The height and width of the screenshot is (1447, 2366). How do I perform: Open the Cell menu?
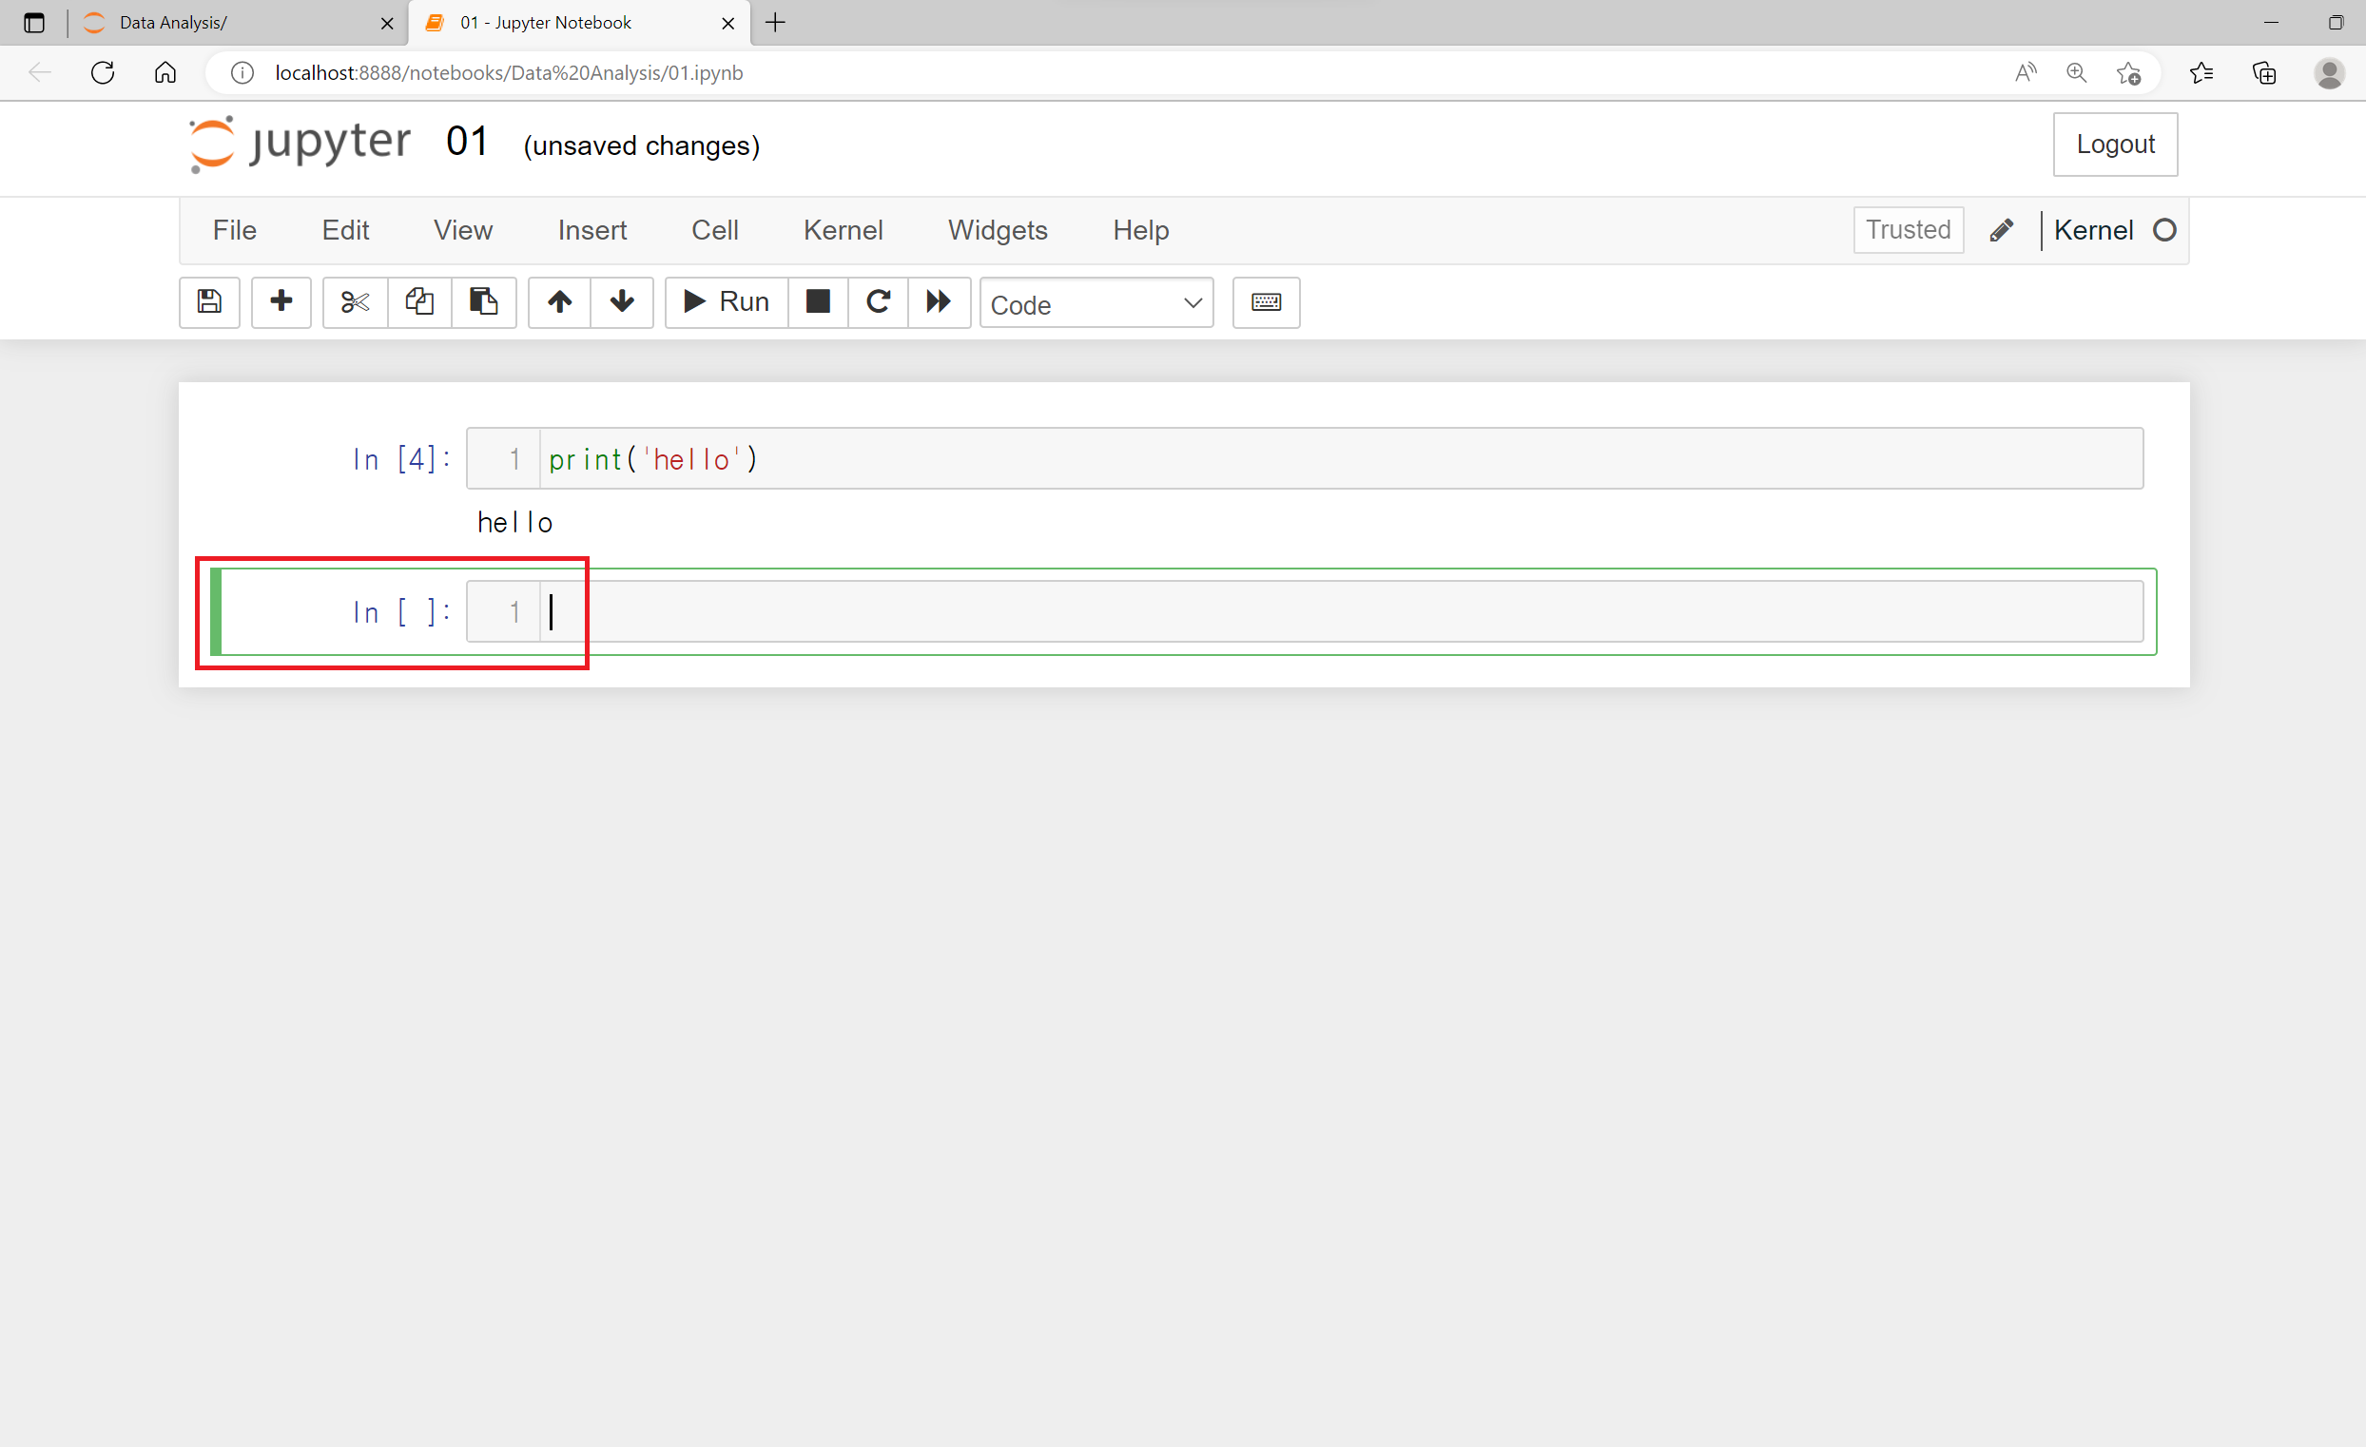coord(714,229)
